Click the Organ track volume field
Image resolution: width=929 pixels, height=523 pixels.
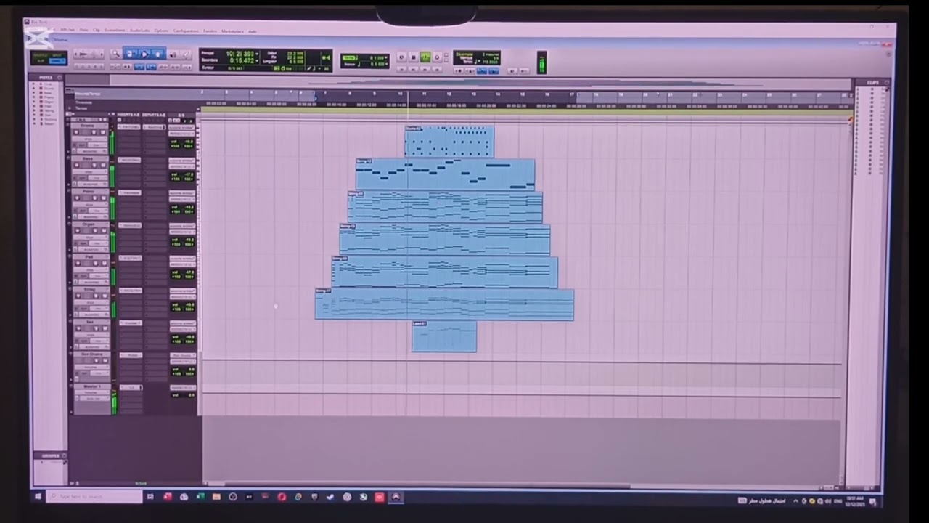[x=181, y=240]
